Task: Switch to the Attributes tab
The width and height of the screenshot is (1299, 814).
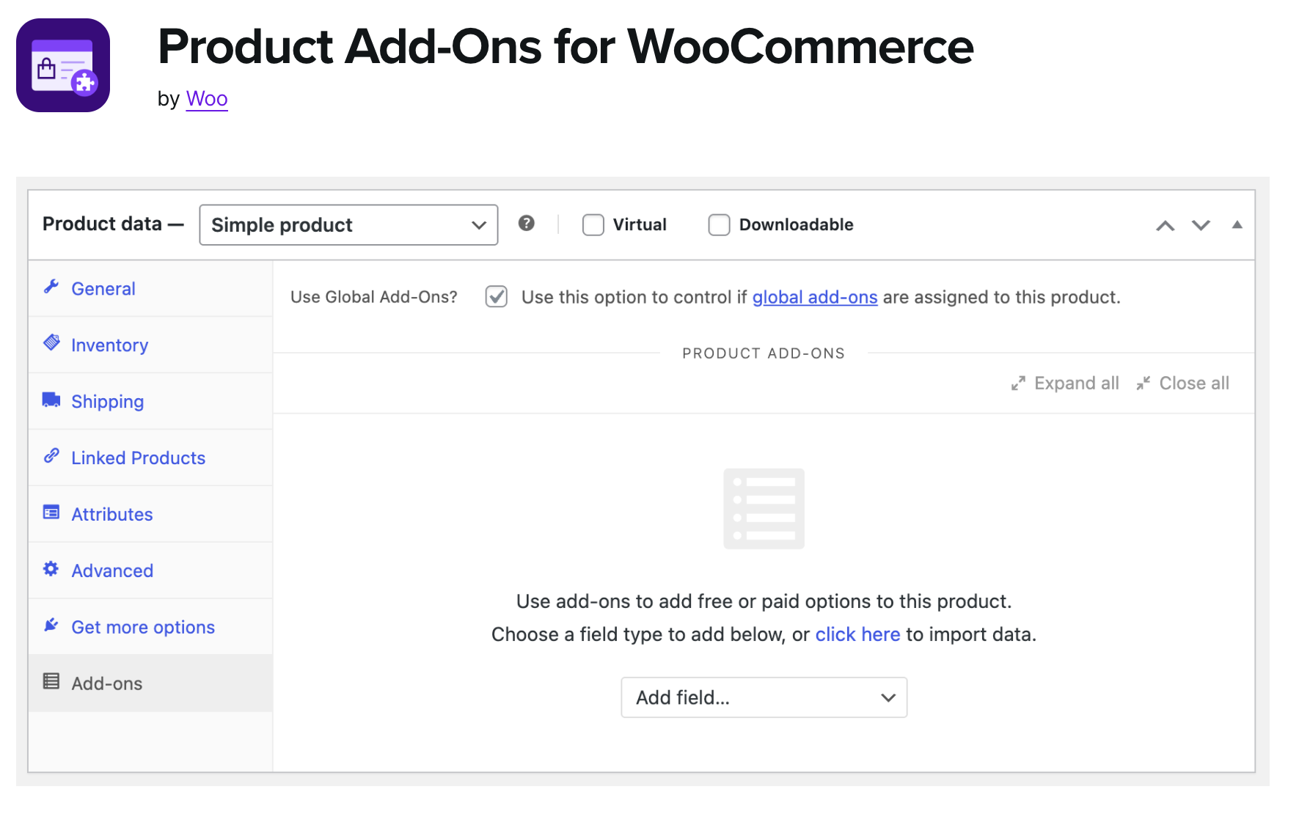Action: tap(112, 515)
